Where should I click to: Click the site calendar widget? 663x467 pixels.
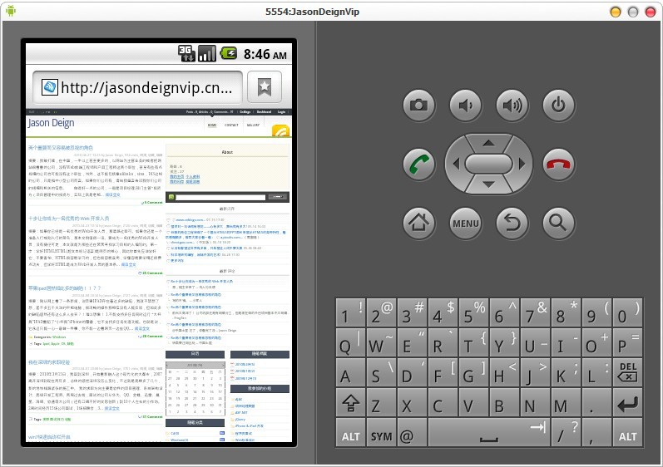click(195, 388)
